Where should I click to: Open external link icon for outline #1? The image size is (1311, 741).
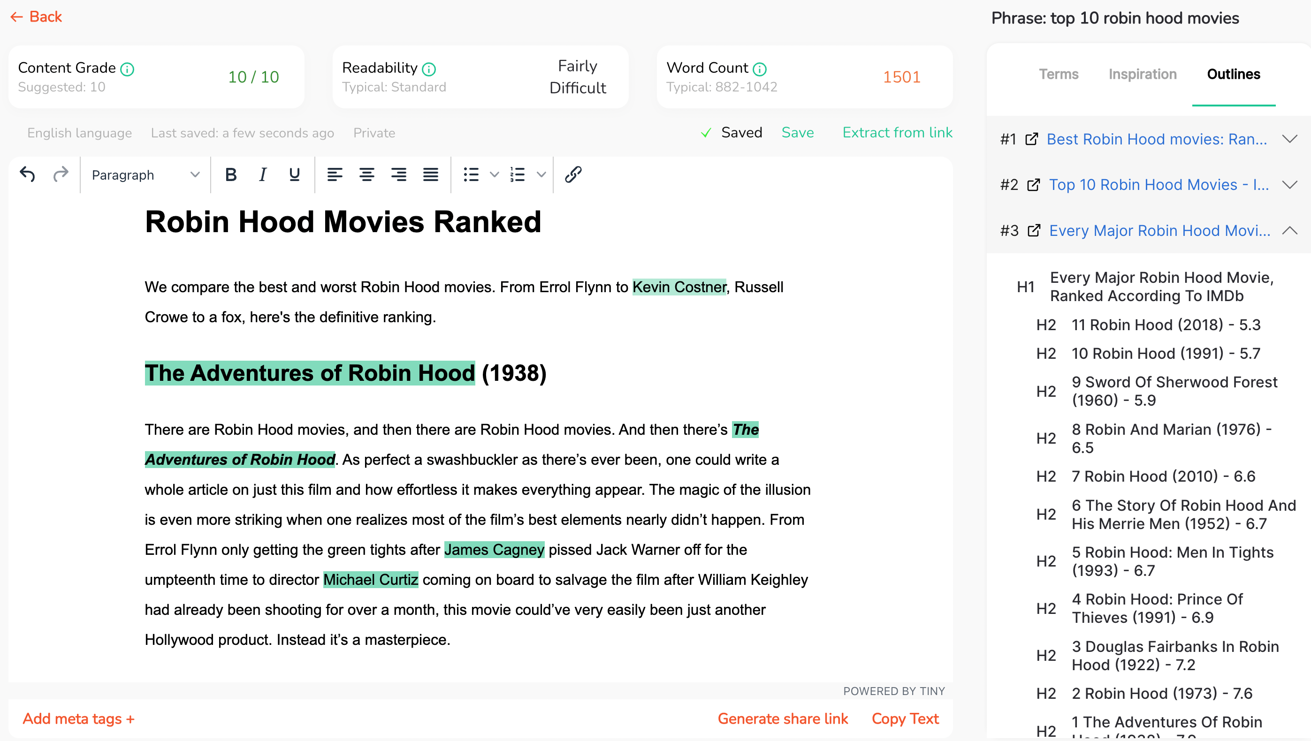click(x=1031, y=139)
